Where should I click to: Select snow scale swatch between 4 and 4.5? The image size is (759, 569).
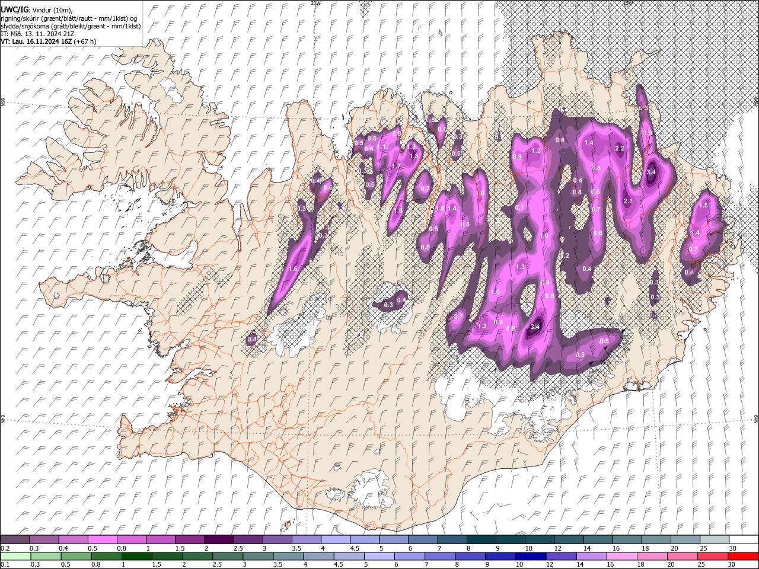point(336,539)
